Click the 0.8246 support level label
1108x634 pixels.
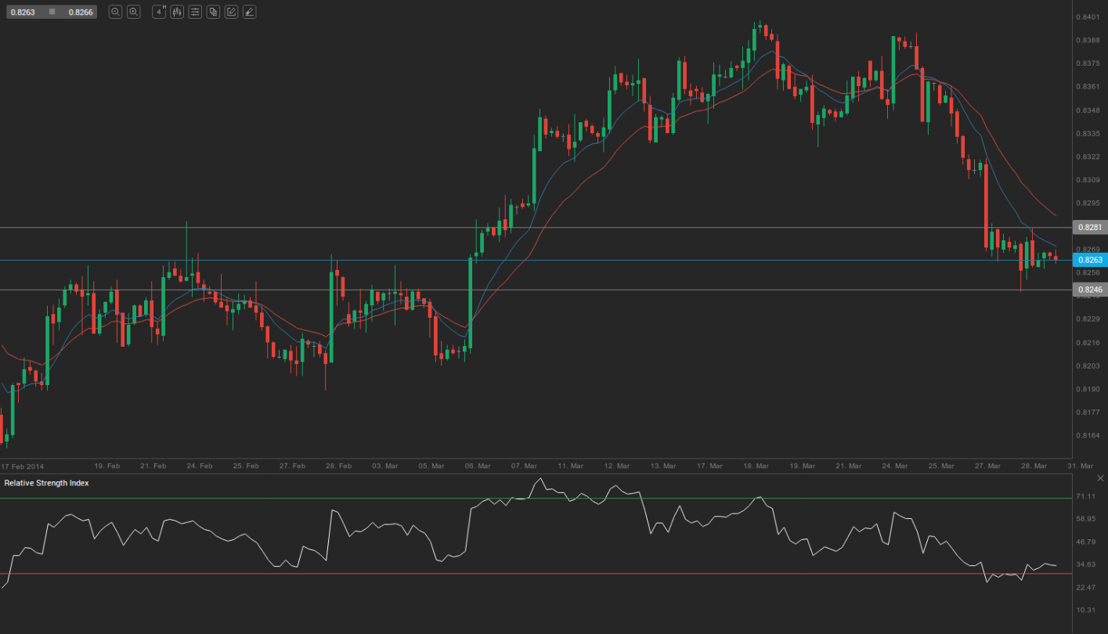pos(1089,290)
